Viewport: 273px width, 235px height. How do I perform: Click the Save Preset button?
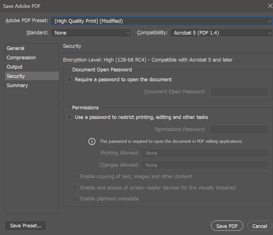click(x=26, y=226)
